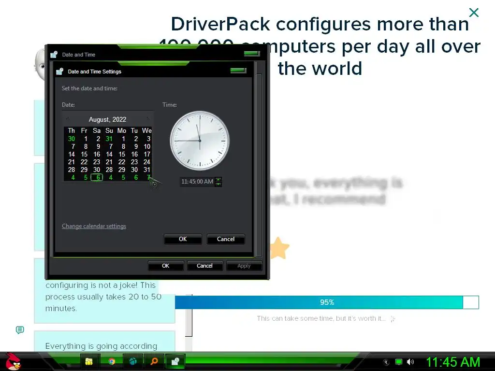Click Cancel in the outer Date and Time window
The width and height of the screenshot is (495, 371).
pyautogui.click(x=204, y=266)
